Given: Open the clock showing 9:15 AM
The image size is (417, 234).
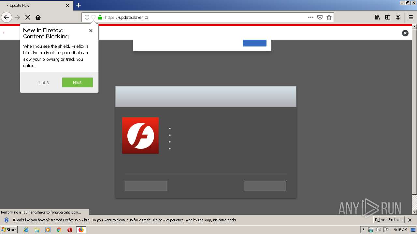Looking at the screenshot, I should (400, 230).
